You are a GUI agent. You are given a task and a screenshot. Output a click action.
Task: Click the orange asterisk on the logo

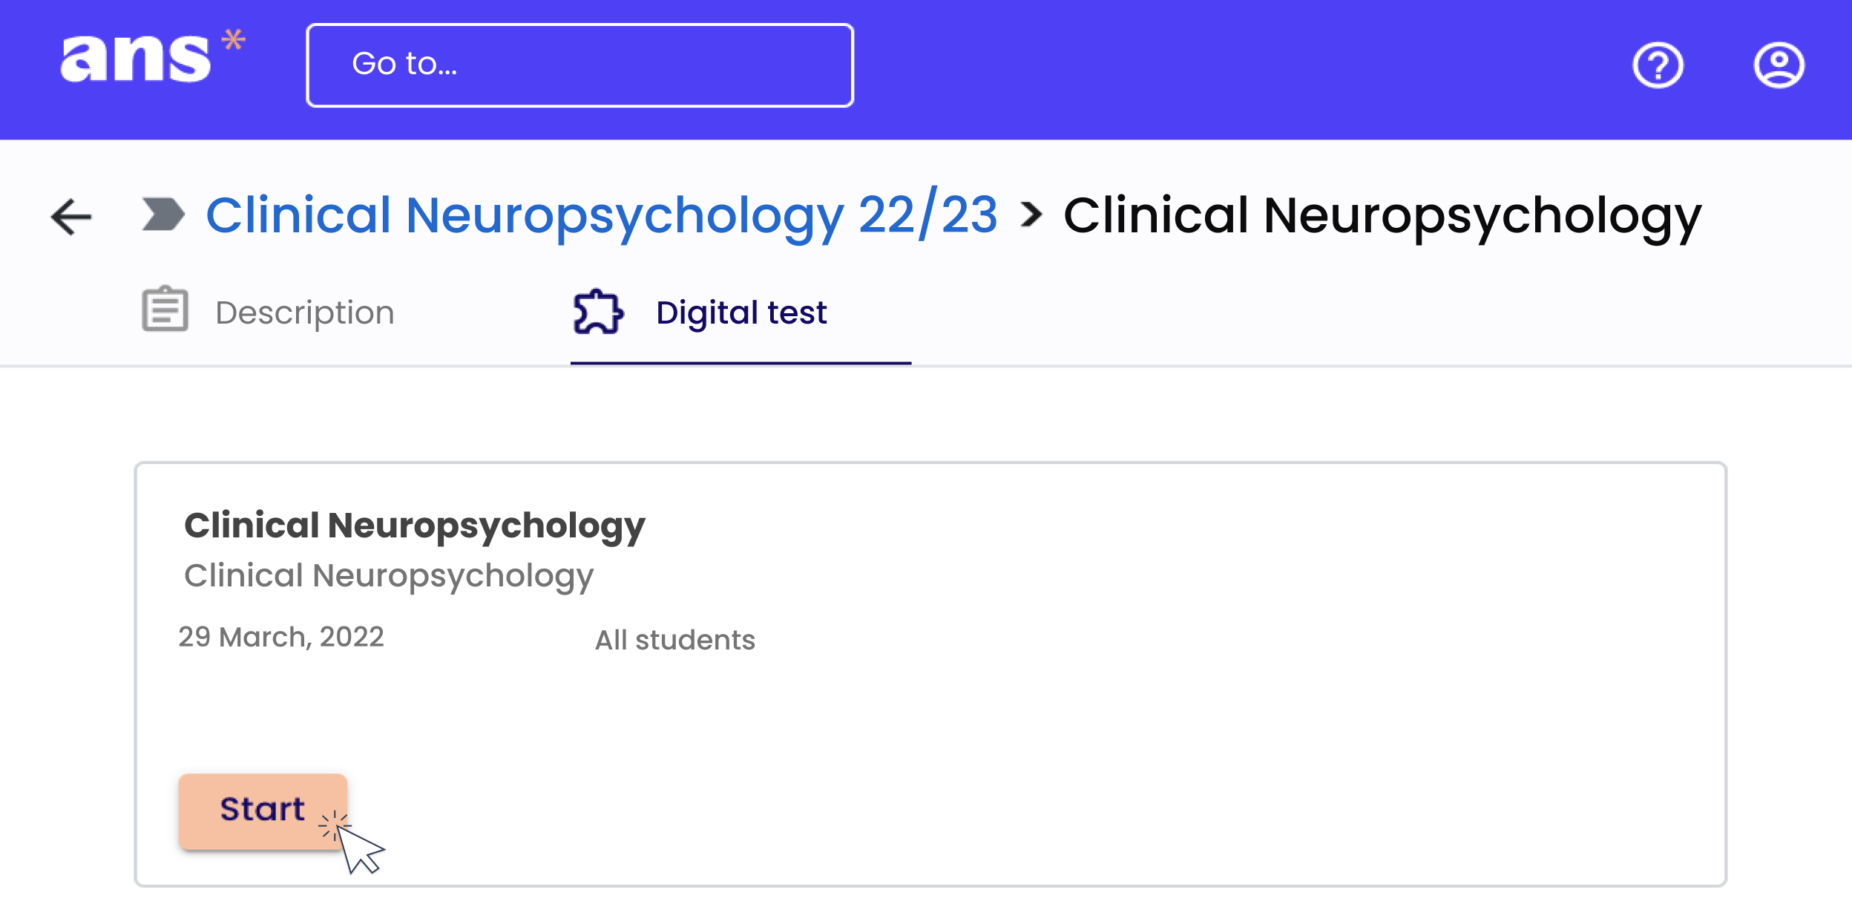(x=234, y=39)
